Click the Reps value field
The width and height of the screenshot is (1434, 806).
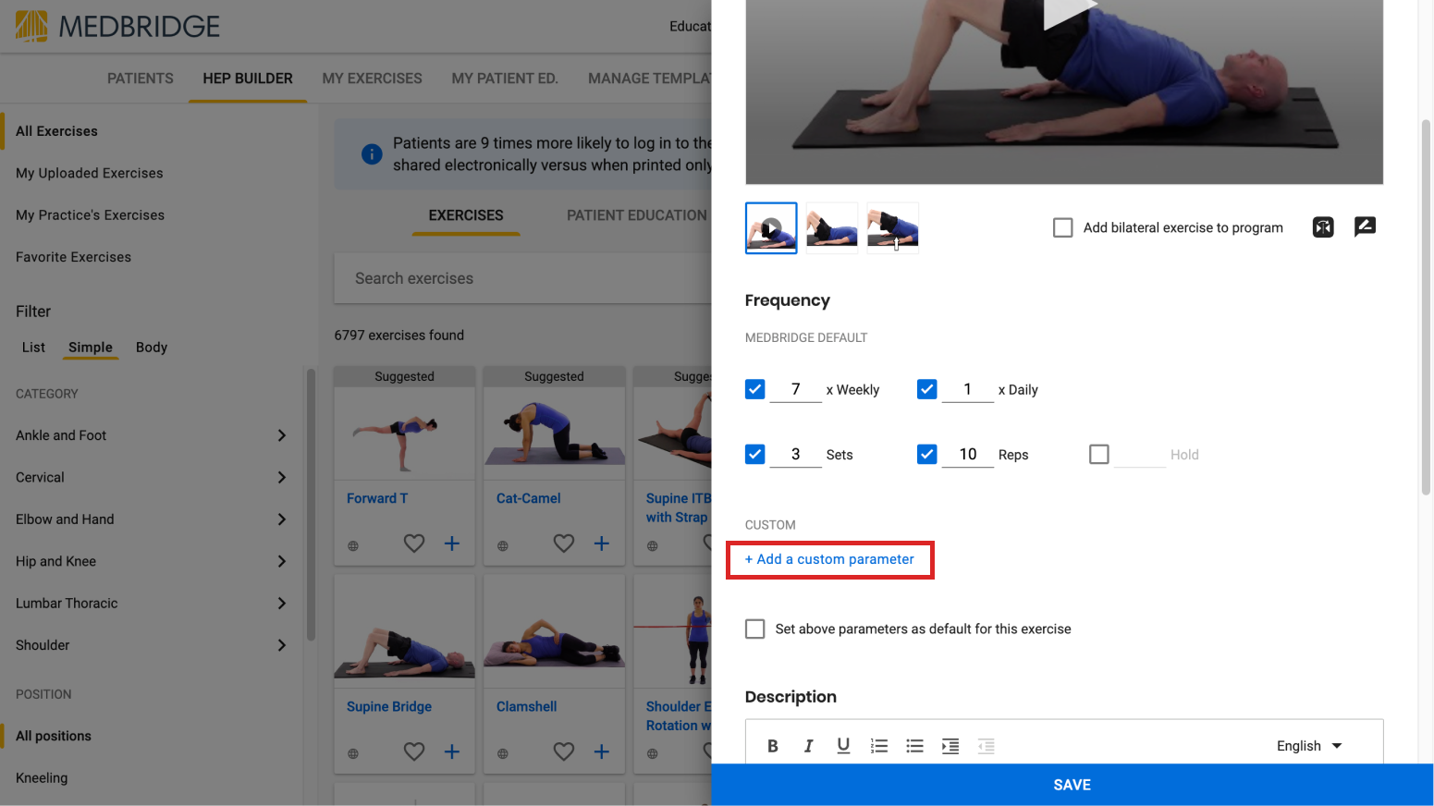[968, 454]
